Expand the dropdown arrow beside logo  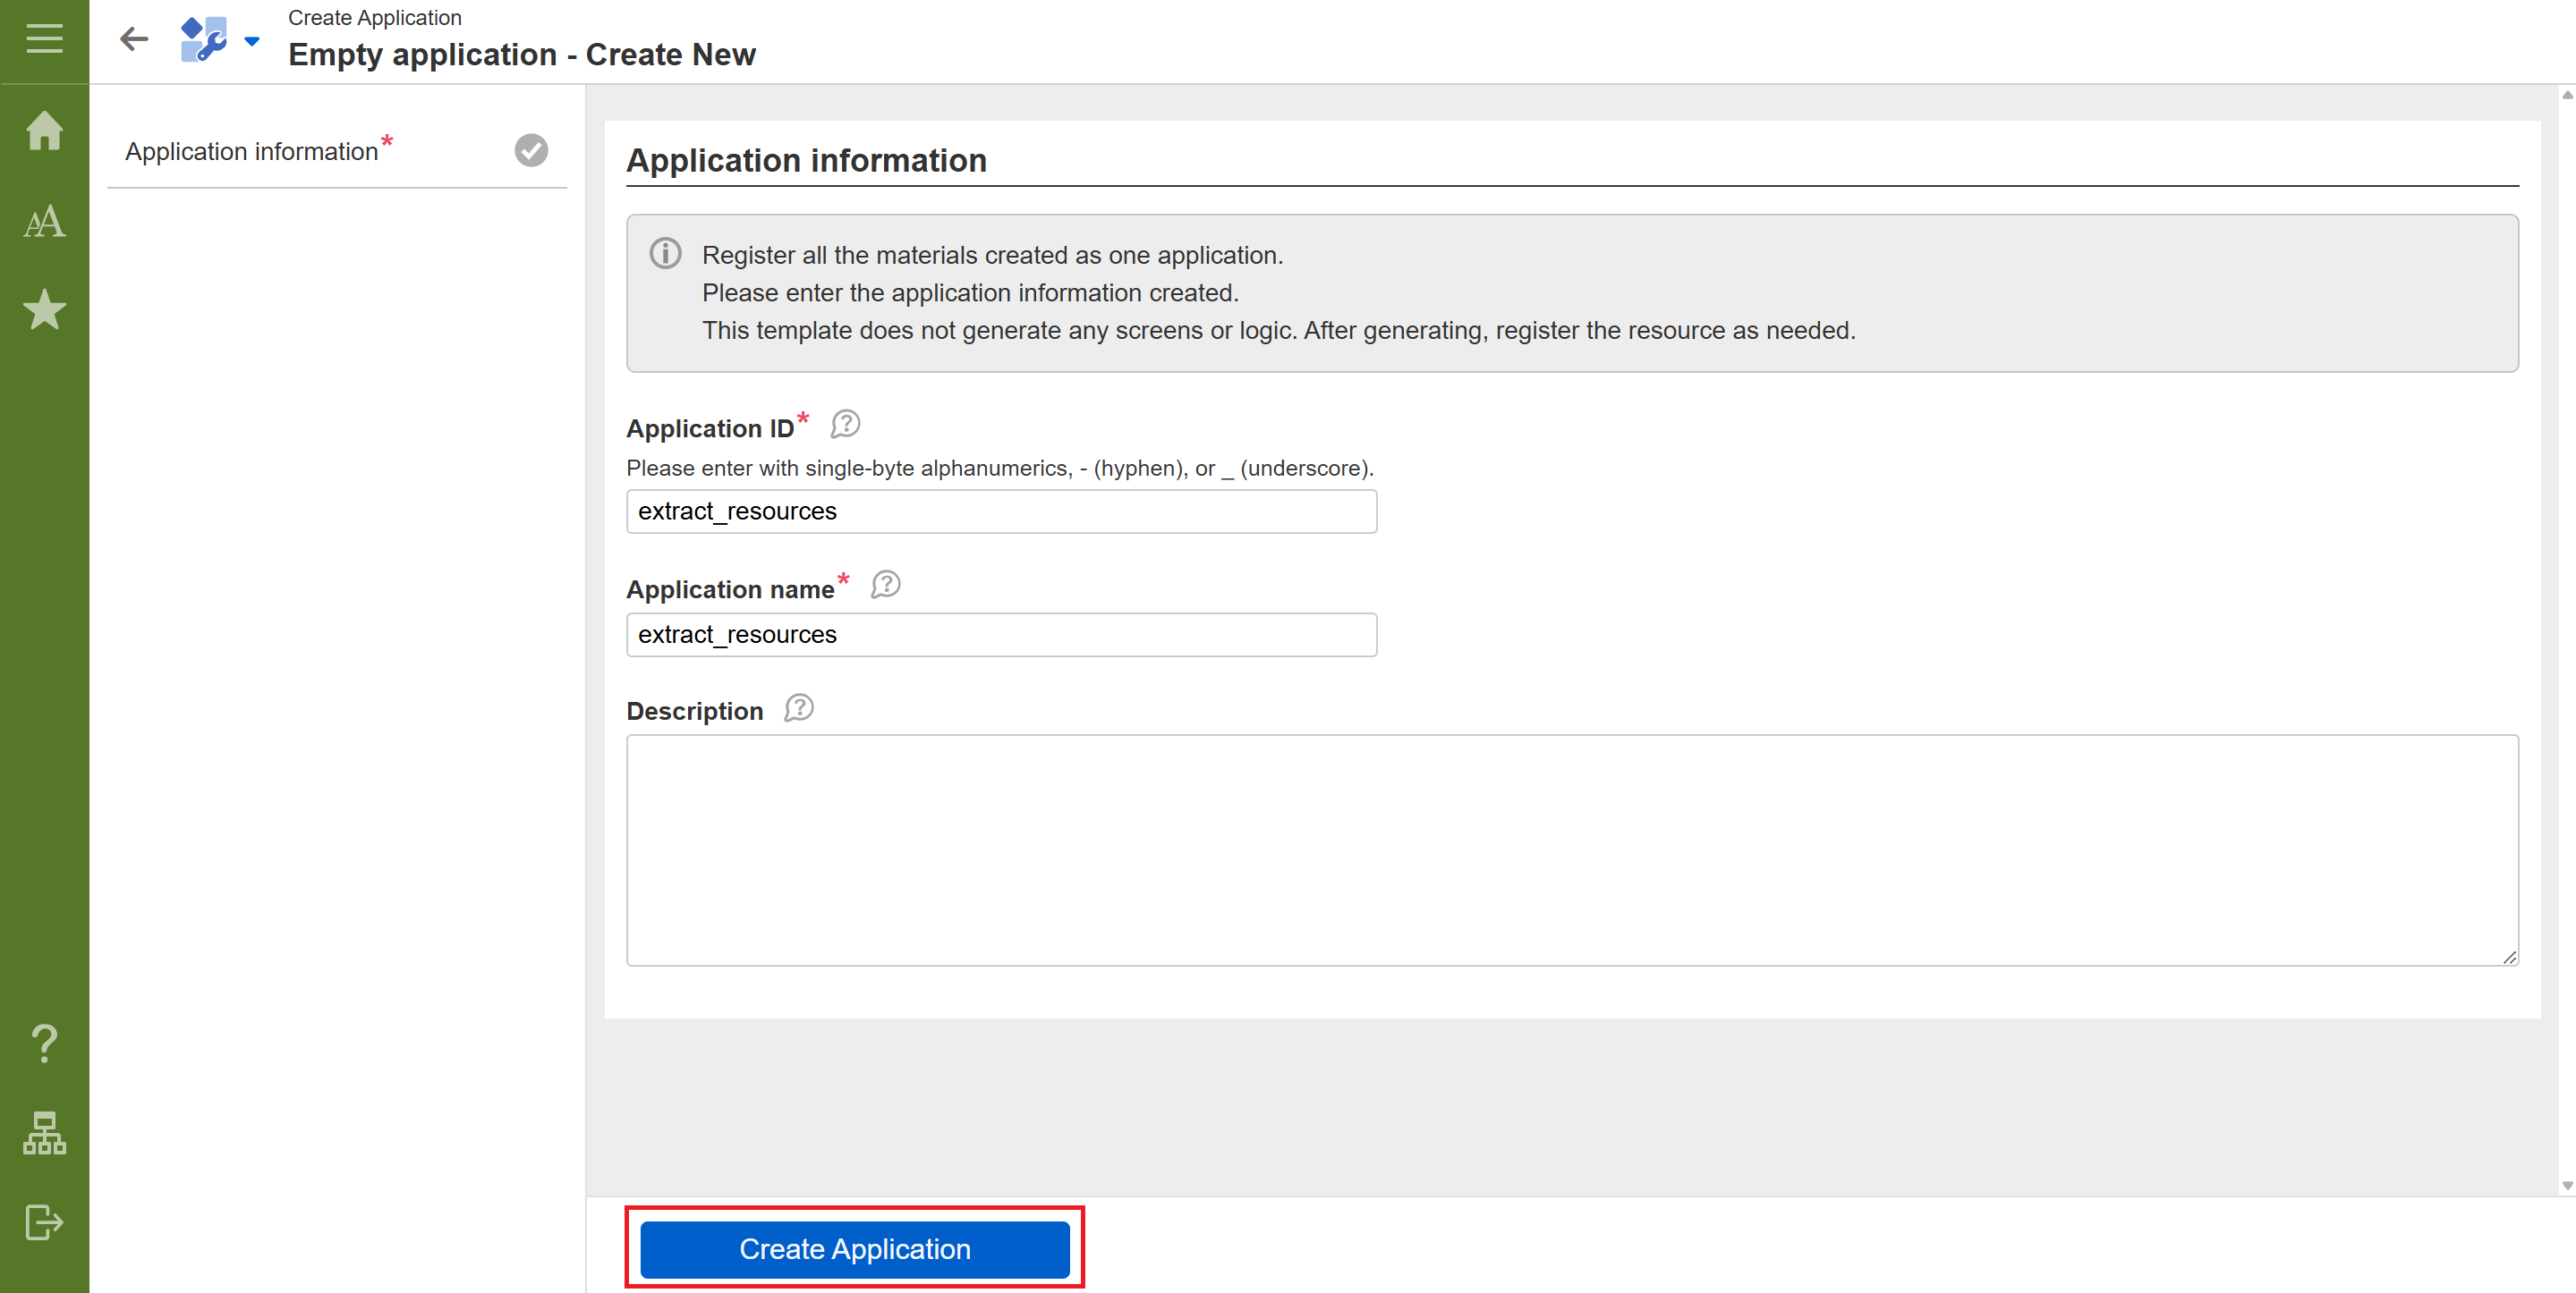click(252, 41)
